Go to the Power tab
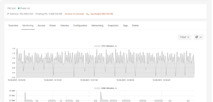Image resolution: width=213 pixels, height=102 pixels. (x=53, y=25)
